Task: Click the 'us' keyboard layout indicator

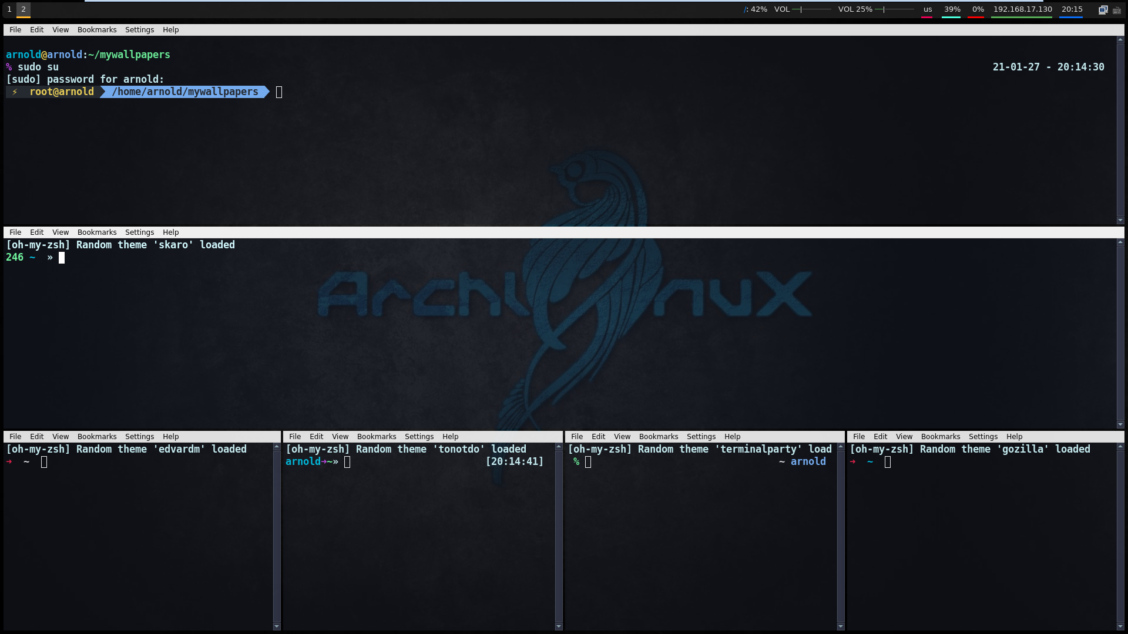Action: click(x=928, y=9)
